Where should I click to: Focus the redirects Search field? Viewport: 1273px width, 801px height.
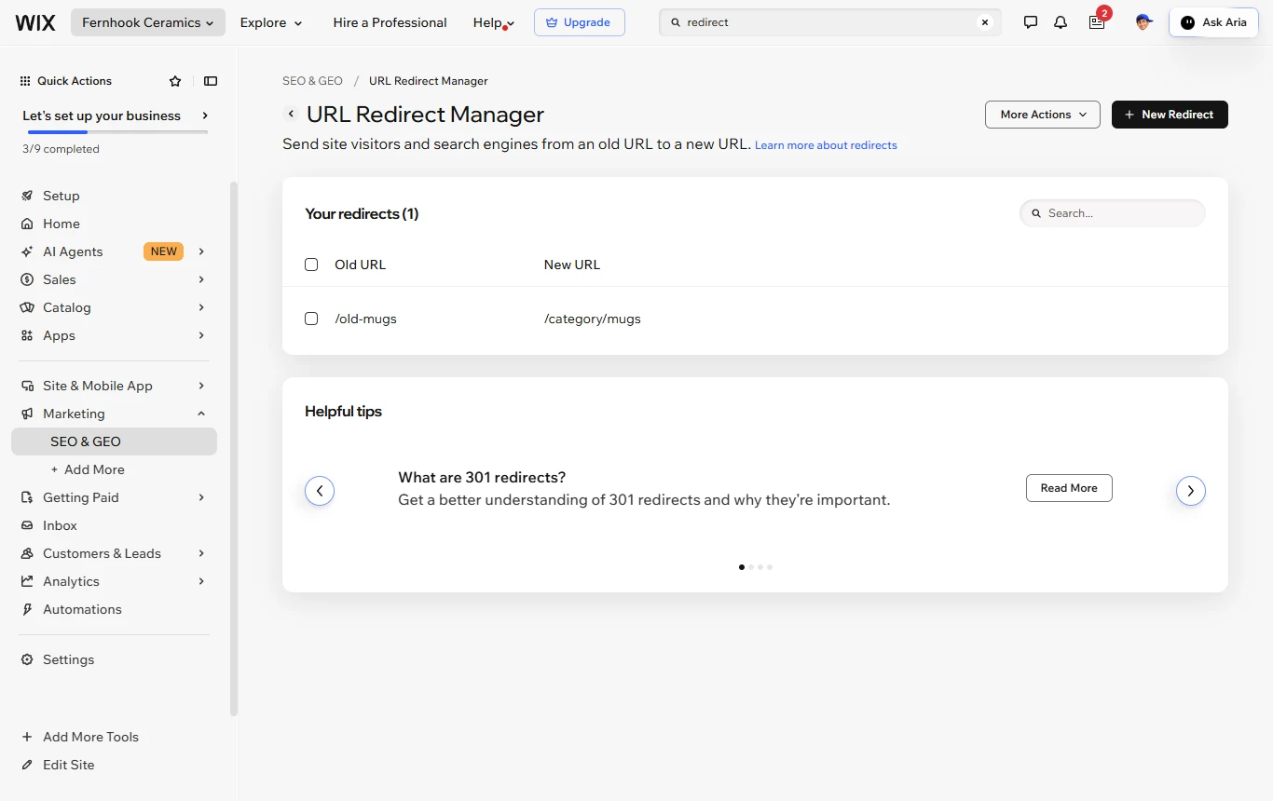click(1113, 213)
